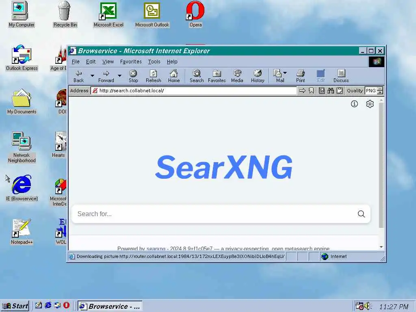Click the Forward arrow button
The image size is (416, 312).
coord(106,76)
